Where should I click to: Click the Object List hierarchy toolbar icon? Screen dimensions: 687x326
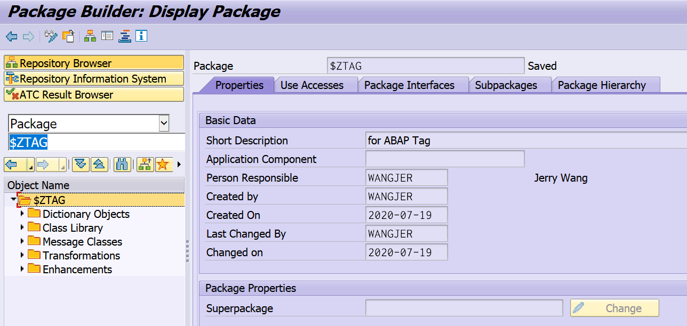pos(90,36)
